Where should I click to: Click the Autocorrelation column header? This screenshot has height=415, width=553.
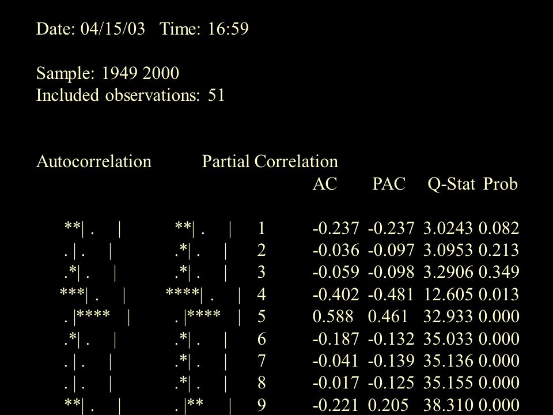[94, 161]
